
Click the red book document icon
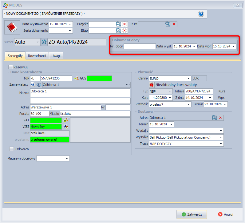12,28
